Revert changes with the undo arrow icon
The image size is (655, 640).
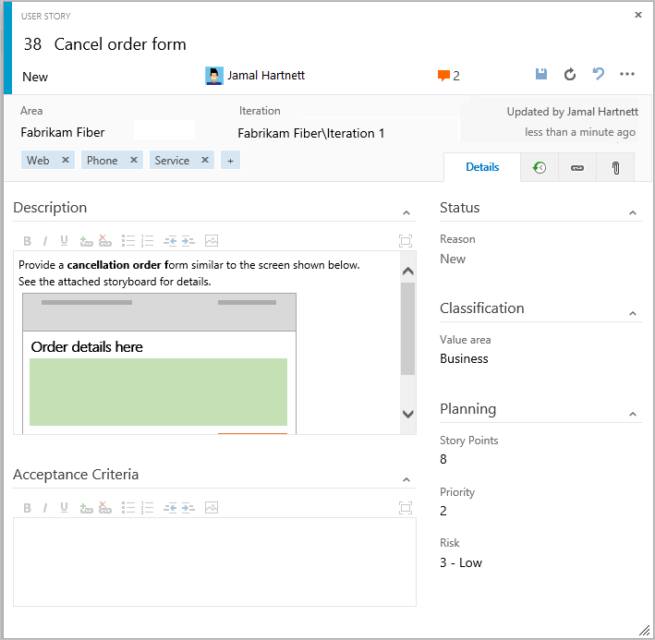click(x=599, y=74)
